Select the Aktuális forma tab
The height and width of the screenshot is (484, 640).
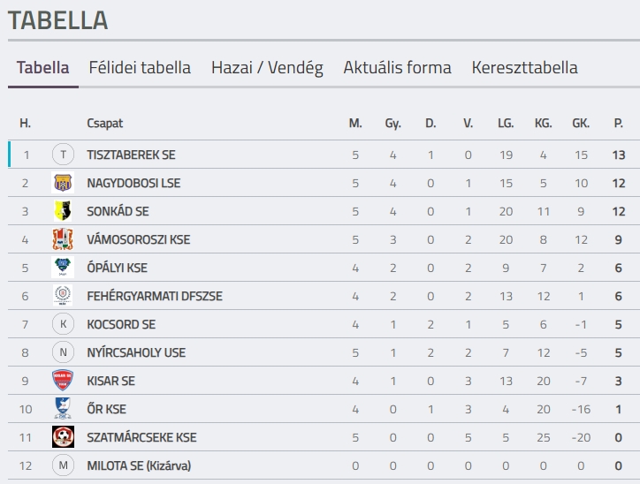[397, 68]
